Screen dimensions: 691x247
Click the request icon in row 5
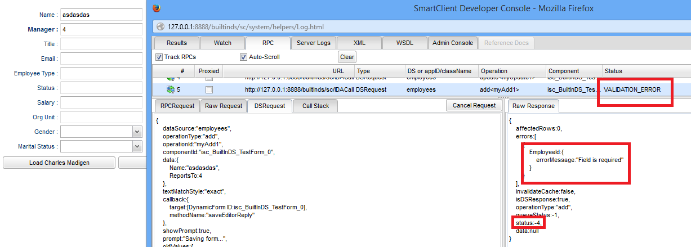[170, 89]
